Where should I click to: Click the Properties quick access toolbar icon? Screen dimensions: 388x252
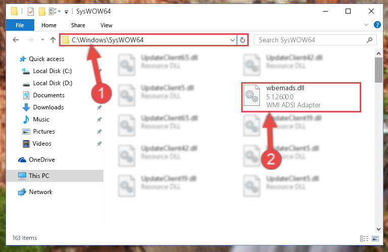(31, 12)
